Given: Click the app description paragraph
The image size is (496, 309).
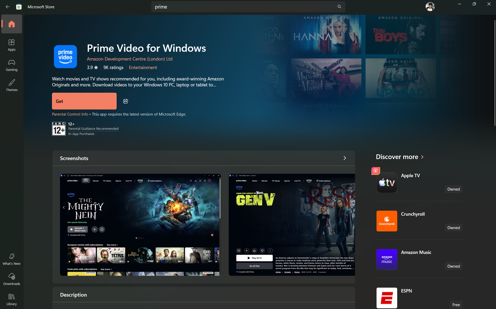Looking at the screenshot, I should tap(138, 82).
